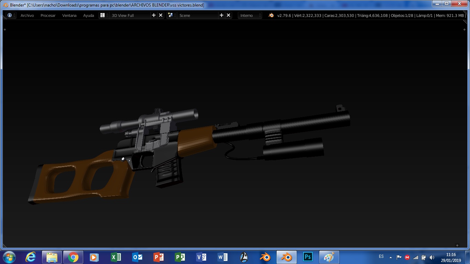Open the volume speaker tray icon
This screenshot has height=264, width=470.
(x=432, y=257)
